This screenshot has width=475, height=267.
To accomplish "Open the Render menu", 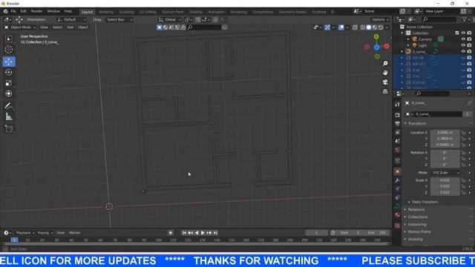I will coord(37,11).
